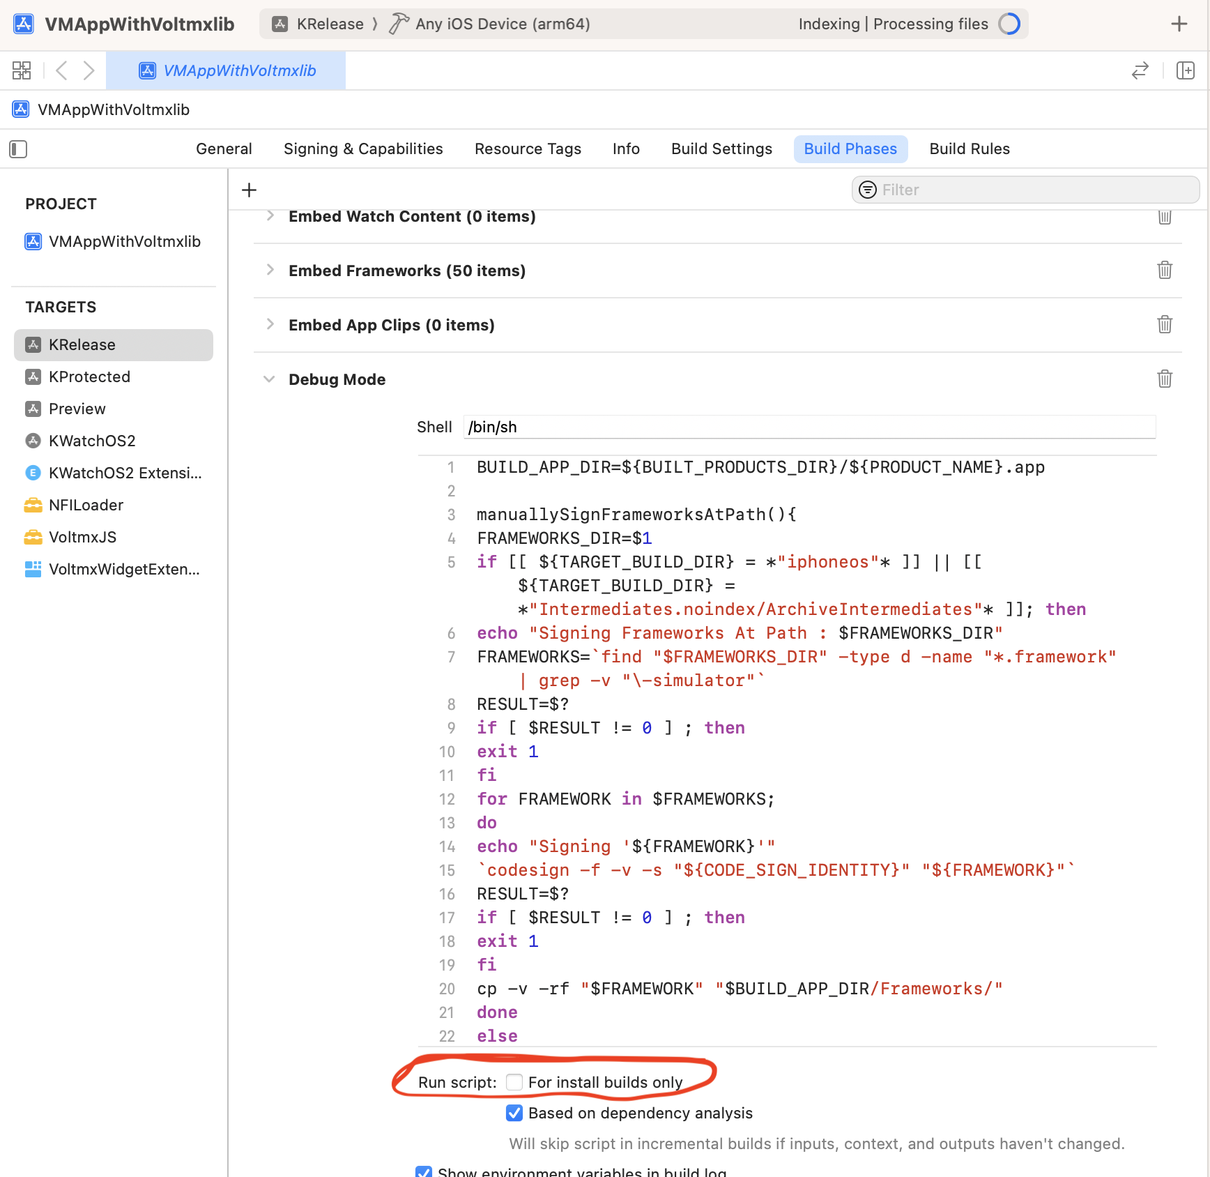Delete the Debug Mode build phase

coord(1164,379)
